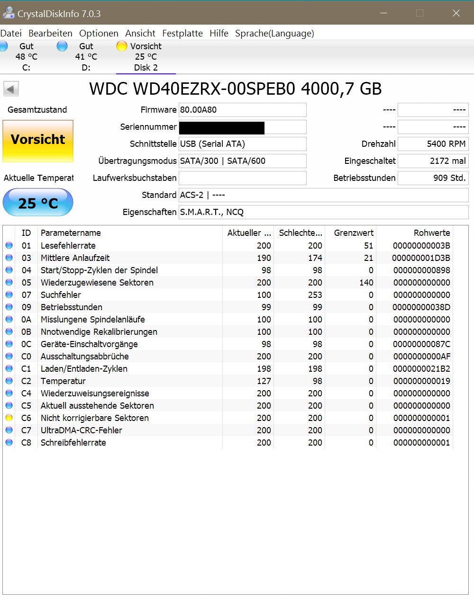Viewport: 474px width, 599px height.
Task: Click raw value 0000000021B2 of Laden/Entladen-Zyklen
Action: [421, 368]
